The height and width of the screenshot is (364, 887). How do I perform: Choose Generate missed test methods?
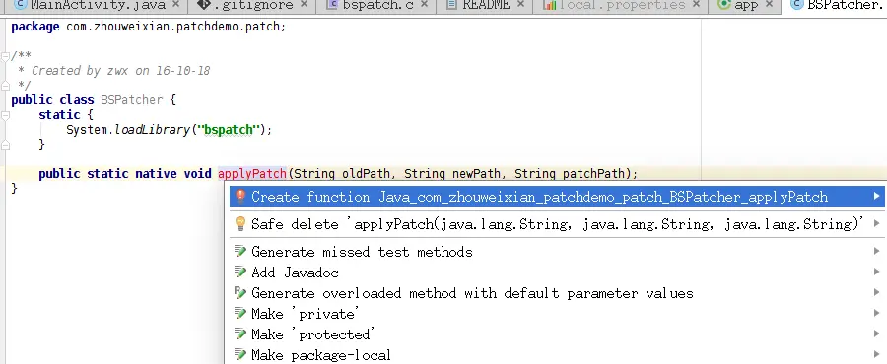point(557,252)
